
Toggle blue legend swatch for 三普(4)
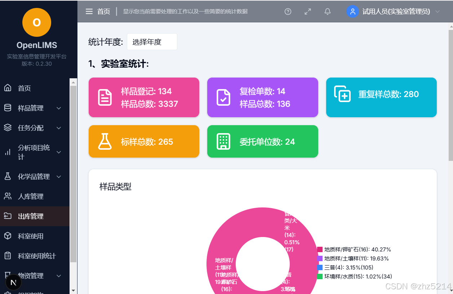click(x=320, y=267)
